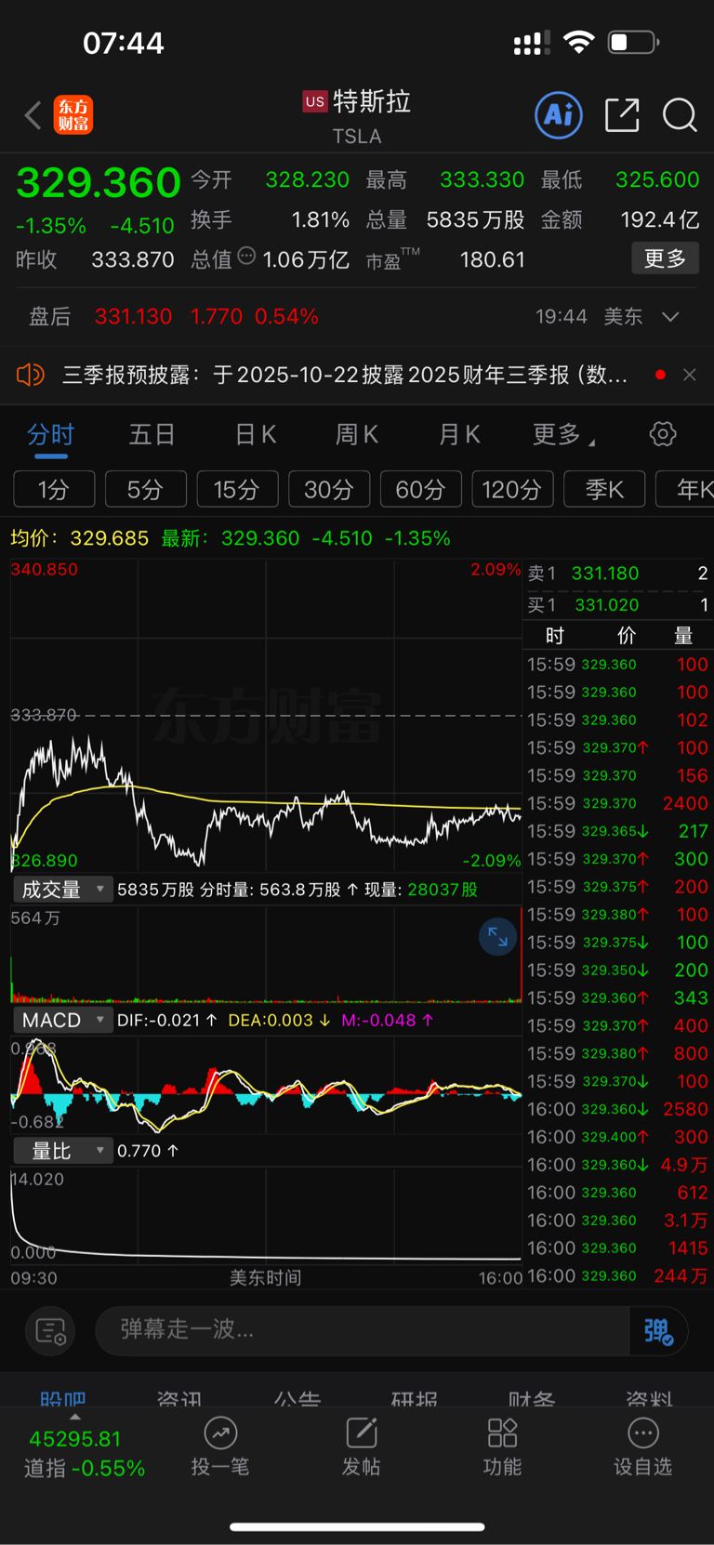Select the 60分 interval button
This screenshot has height=1545, width=714.
pos(420,489)
